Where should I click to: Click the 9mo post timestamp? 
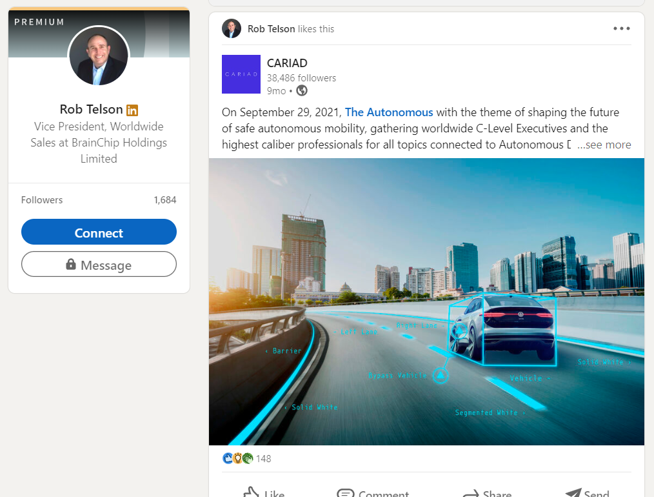click(276, 91)
